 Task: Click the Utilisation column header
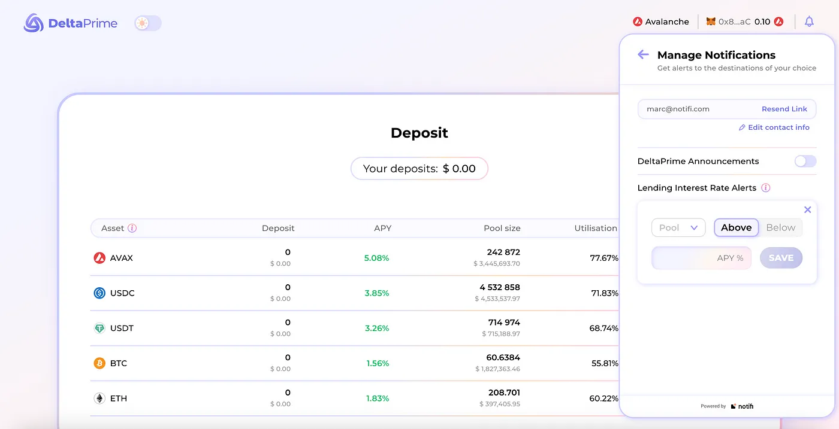[x=596, y=228]
